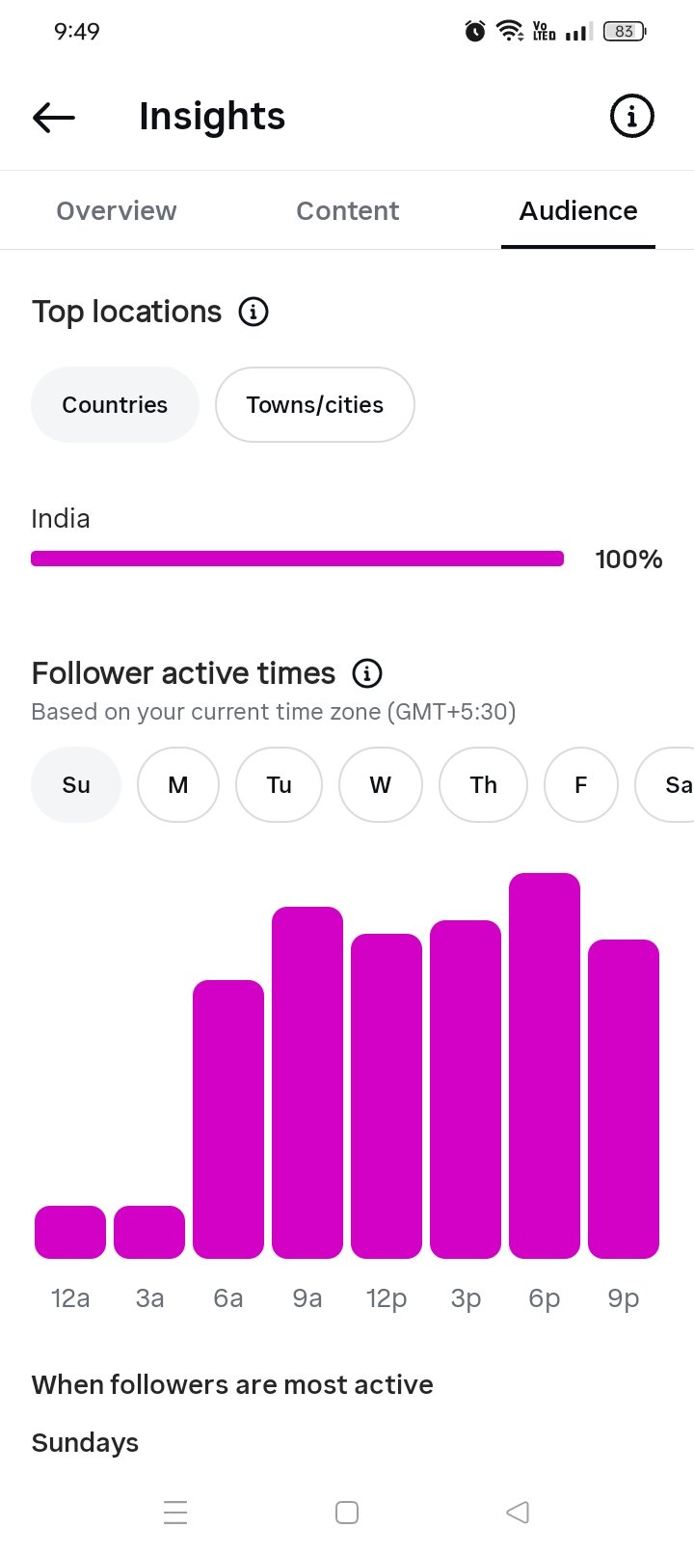Screen dimensions: 694x1555
Task: Tap info icon beside Top locations
Action: [254, 312]
